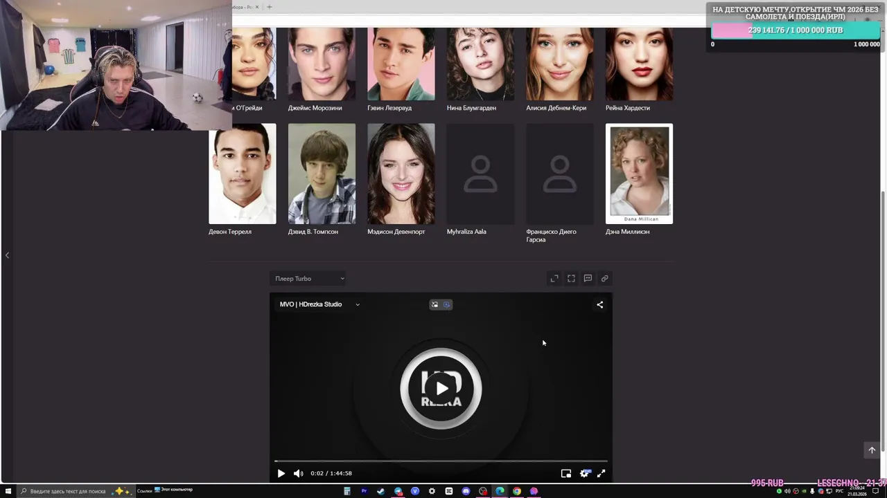Open actor Девон Террелл's photo

pos(243,174)
